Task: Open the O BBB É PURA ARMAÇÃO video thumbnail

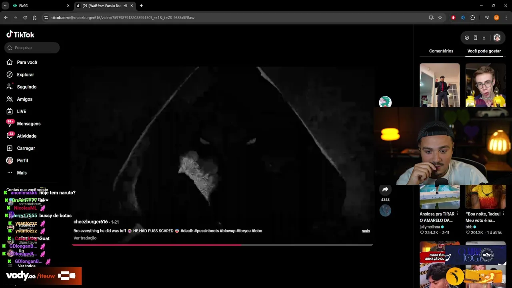Action: click(440, 264)
